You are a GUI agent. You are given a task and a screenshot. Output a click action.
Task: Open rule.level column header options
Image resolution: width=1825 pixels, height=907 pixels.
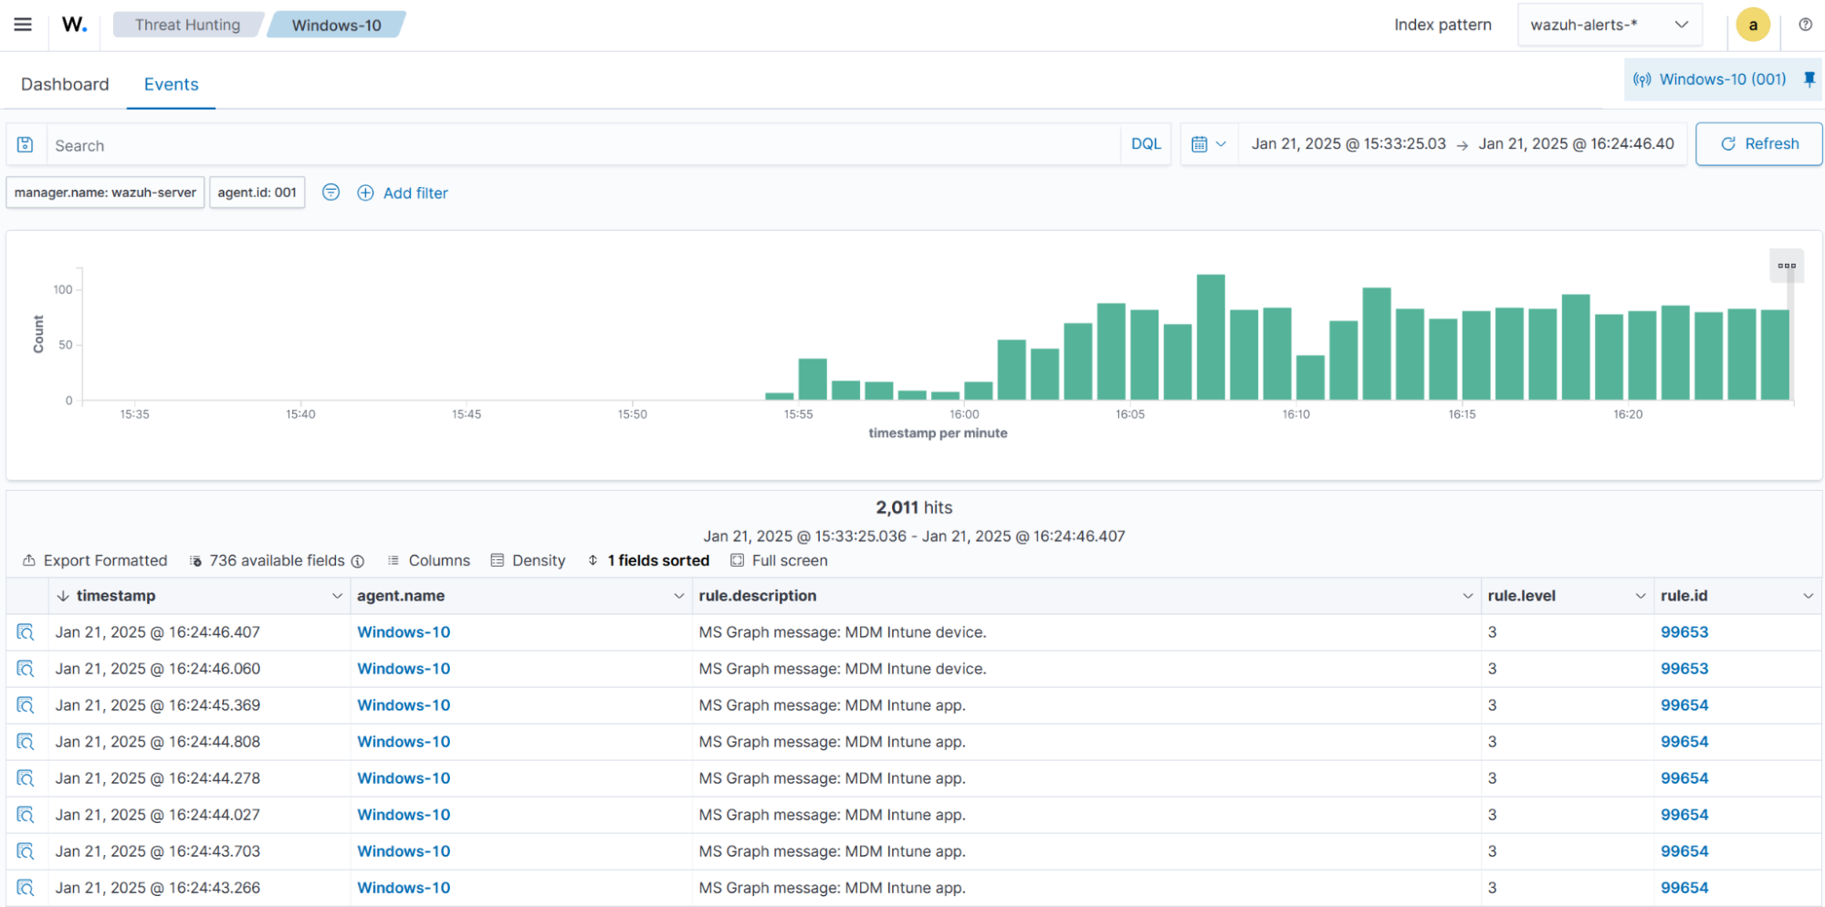pos(1640,596)
